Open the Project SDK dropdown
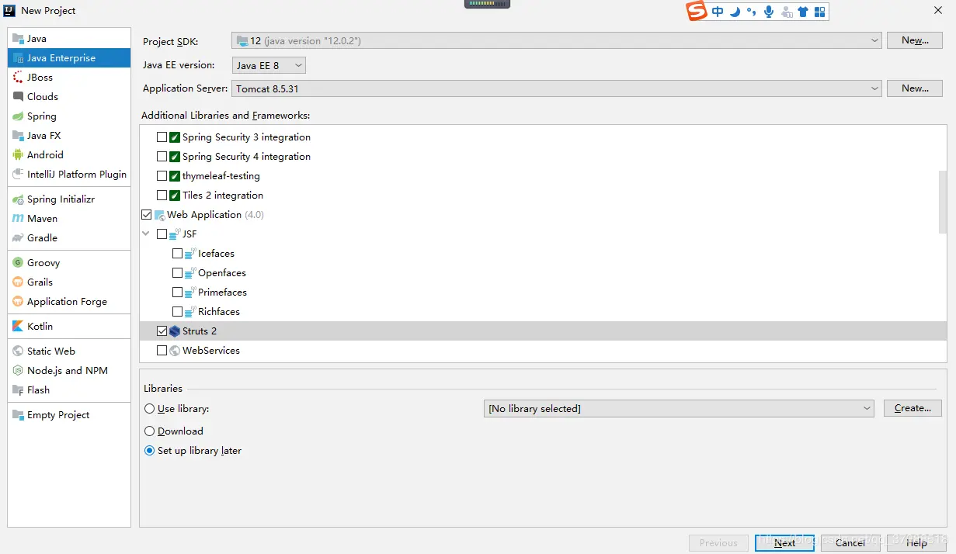The height and width of the screenshot is (554, 956). point(556,40)
